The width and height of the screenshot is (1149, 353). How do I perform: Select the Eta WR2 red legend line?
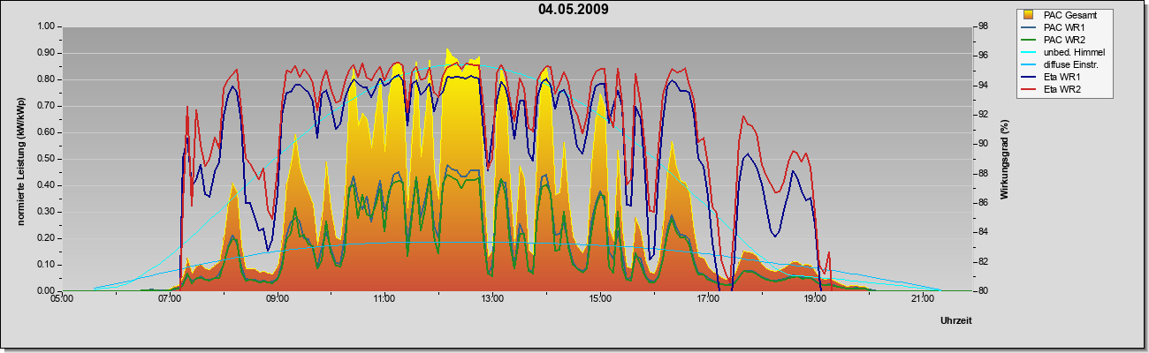pos(1029,89)
